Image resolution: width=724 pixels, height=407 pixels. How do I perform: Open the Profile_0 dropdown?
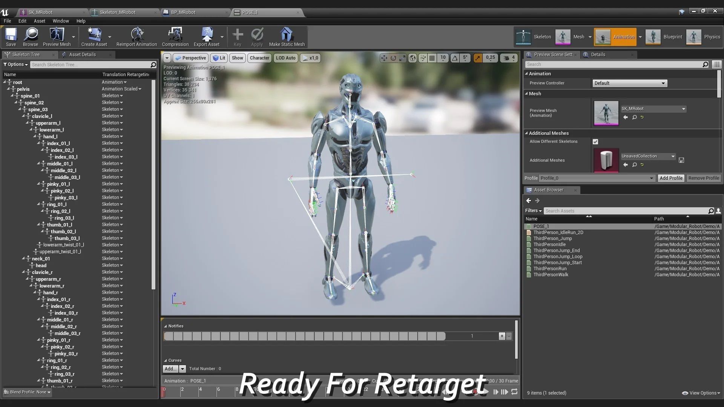point(597,178)
